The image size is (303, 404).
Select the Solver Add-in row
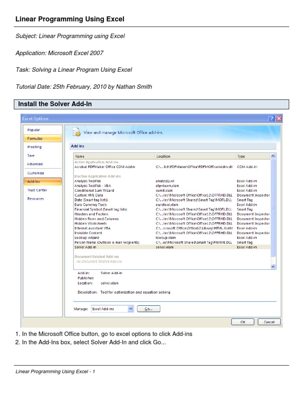point(172,247)
